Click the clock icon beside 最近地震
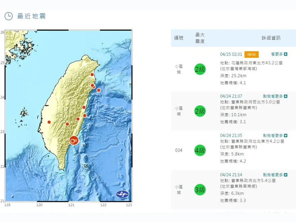The height and width of the screenshot is (222, 296). pyautogui.click(x=8, y=16)
